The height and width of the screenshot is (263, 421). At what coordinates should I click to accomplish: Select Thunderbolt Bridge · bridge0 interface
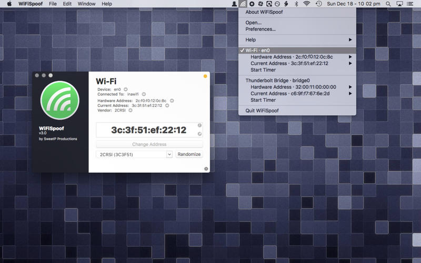297,80
